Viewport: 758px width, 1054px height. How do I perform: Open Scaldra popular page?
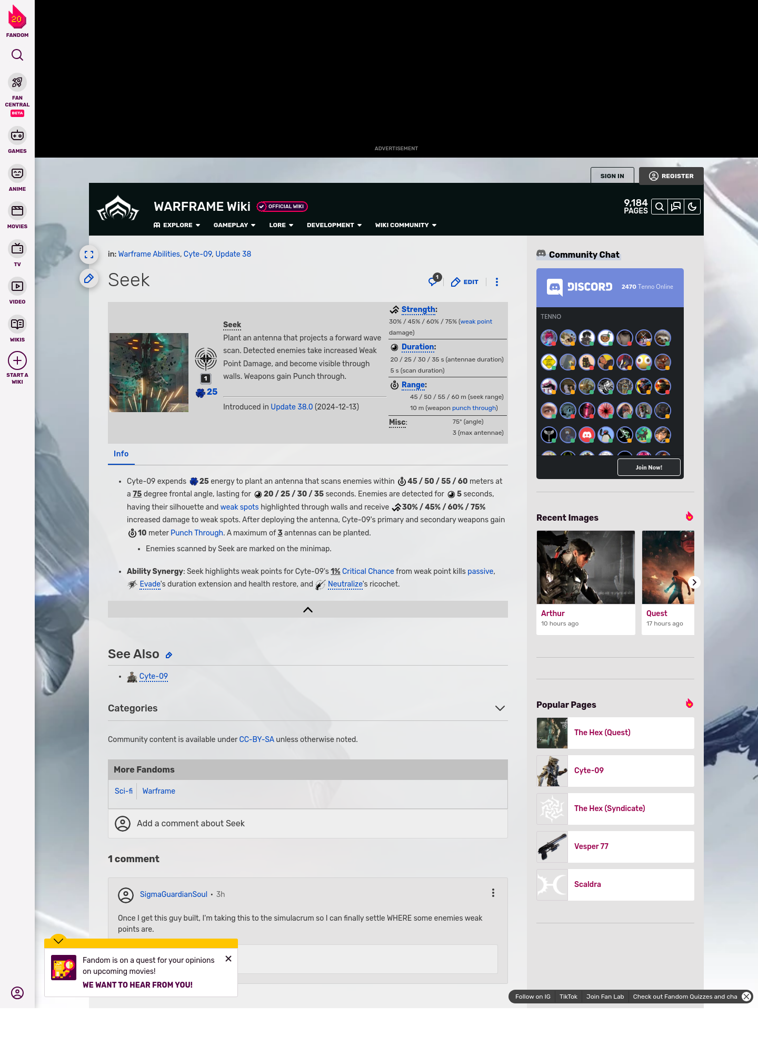(615, 884)
